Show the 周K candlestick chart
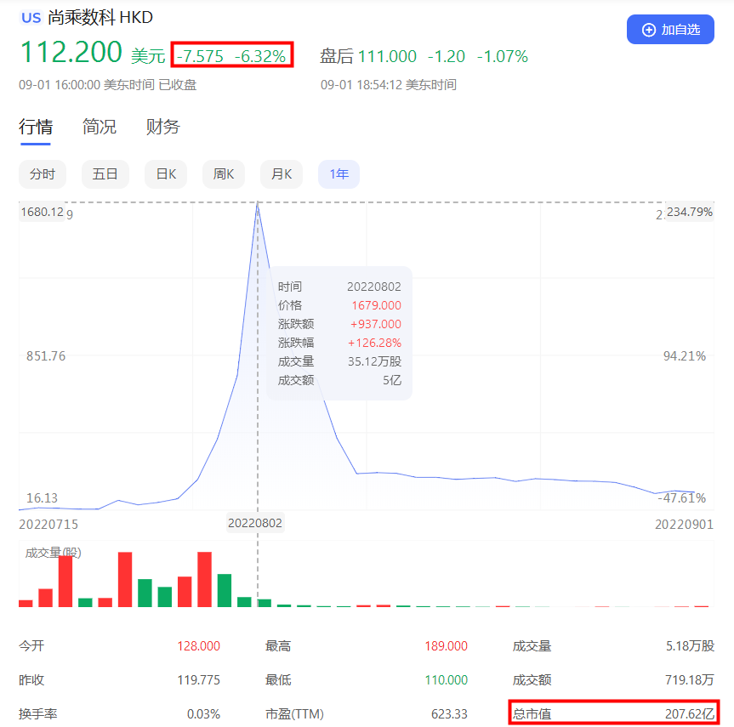 [x=224, y=174]
